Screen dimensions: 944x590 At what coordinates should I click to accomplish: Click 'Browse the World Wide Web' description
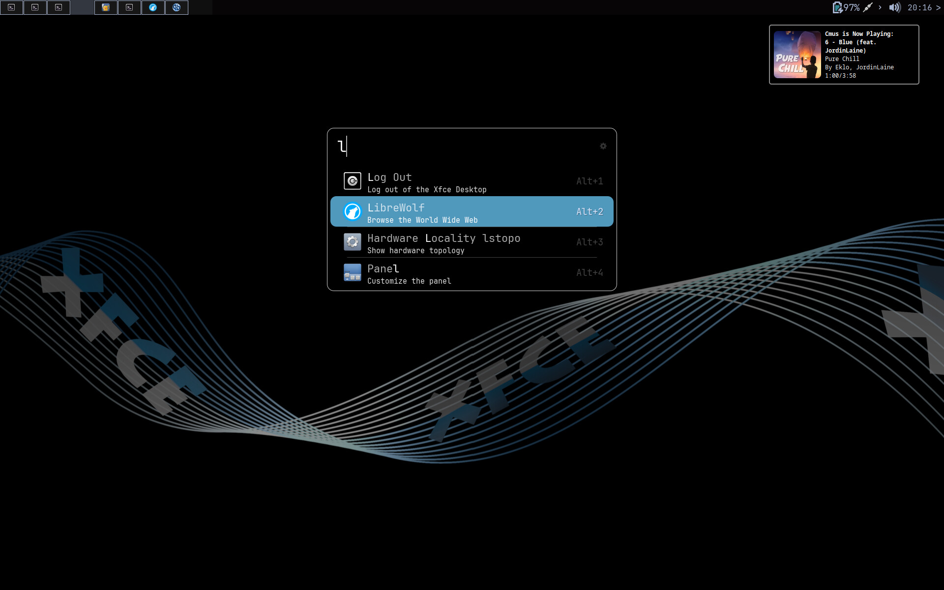422,220
